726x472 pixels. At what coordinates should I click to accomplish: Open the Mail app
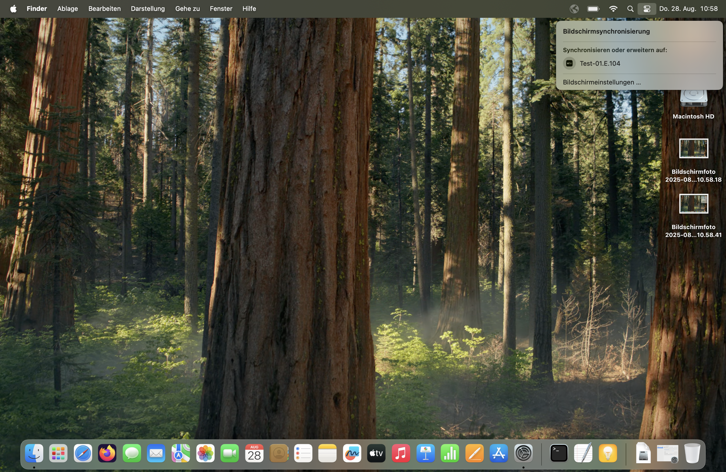pyautogui.click(x=156, y=454)
